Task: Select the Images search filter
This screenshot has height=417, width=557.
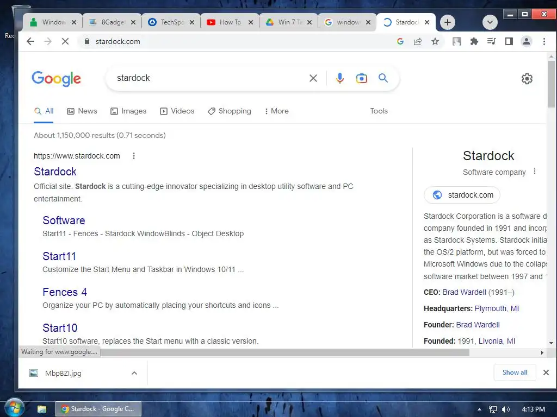Action: [128, 111]
